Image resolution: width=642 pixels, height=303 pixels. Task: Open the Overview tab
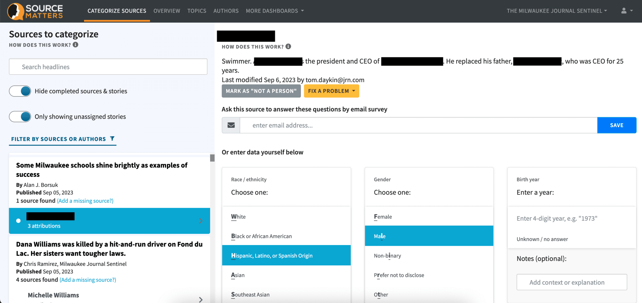pyautogui.click(x=167, y=11)
